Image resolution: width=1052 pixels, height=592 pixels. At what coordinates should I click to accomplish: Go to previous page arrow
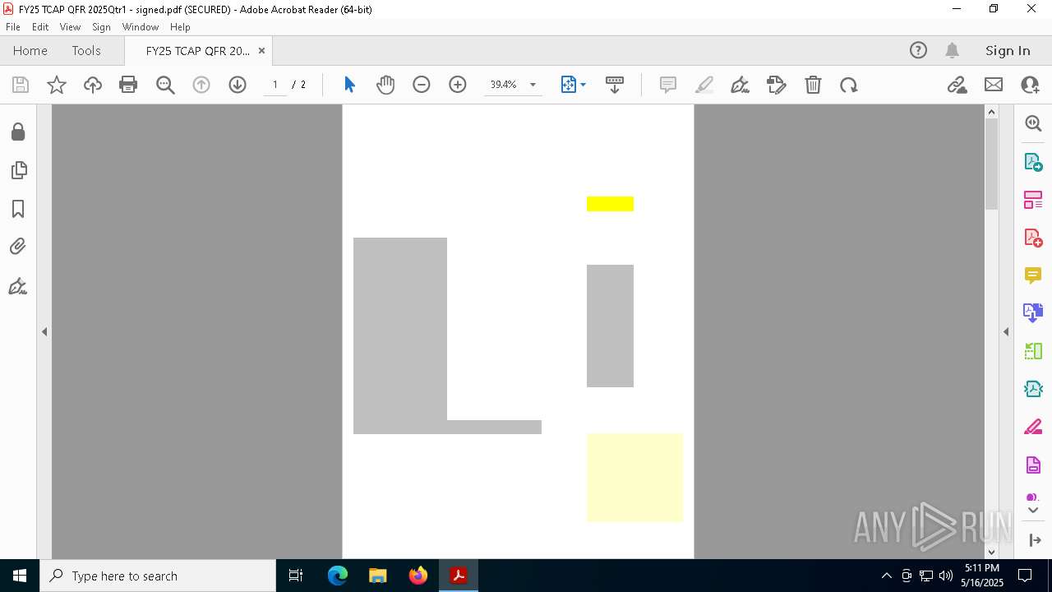point(201,85)
